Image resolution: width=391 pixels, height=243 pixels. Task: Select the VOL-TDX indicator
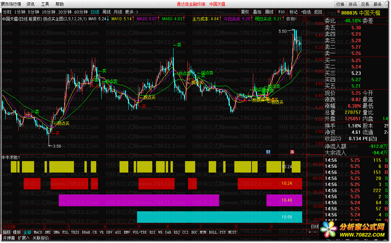click(x=139, y=232)
